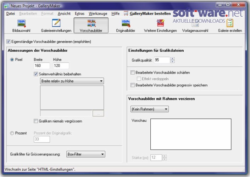Close the GalleryMaker window

[238, 5]
